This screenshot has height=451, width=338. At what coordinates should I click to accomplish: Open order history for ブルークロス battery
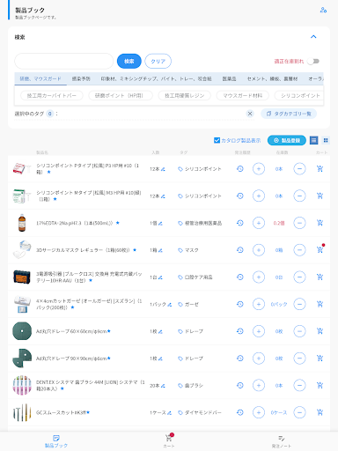coord(240,277)
